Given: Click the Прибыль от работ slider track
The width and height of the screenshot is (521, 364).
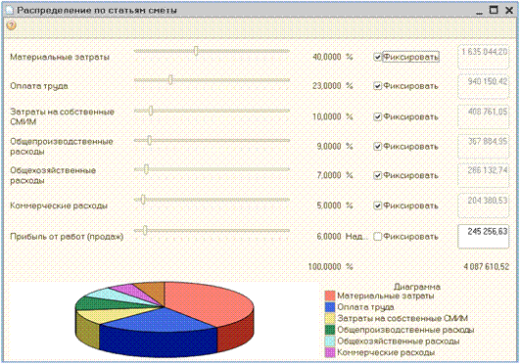Looking at the screenshot, I should (212, 230).
